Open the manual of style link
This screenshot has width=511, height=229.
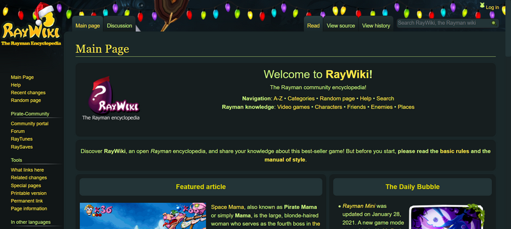tap(285, 160)
